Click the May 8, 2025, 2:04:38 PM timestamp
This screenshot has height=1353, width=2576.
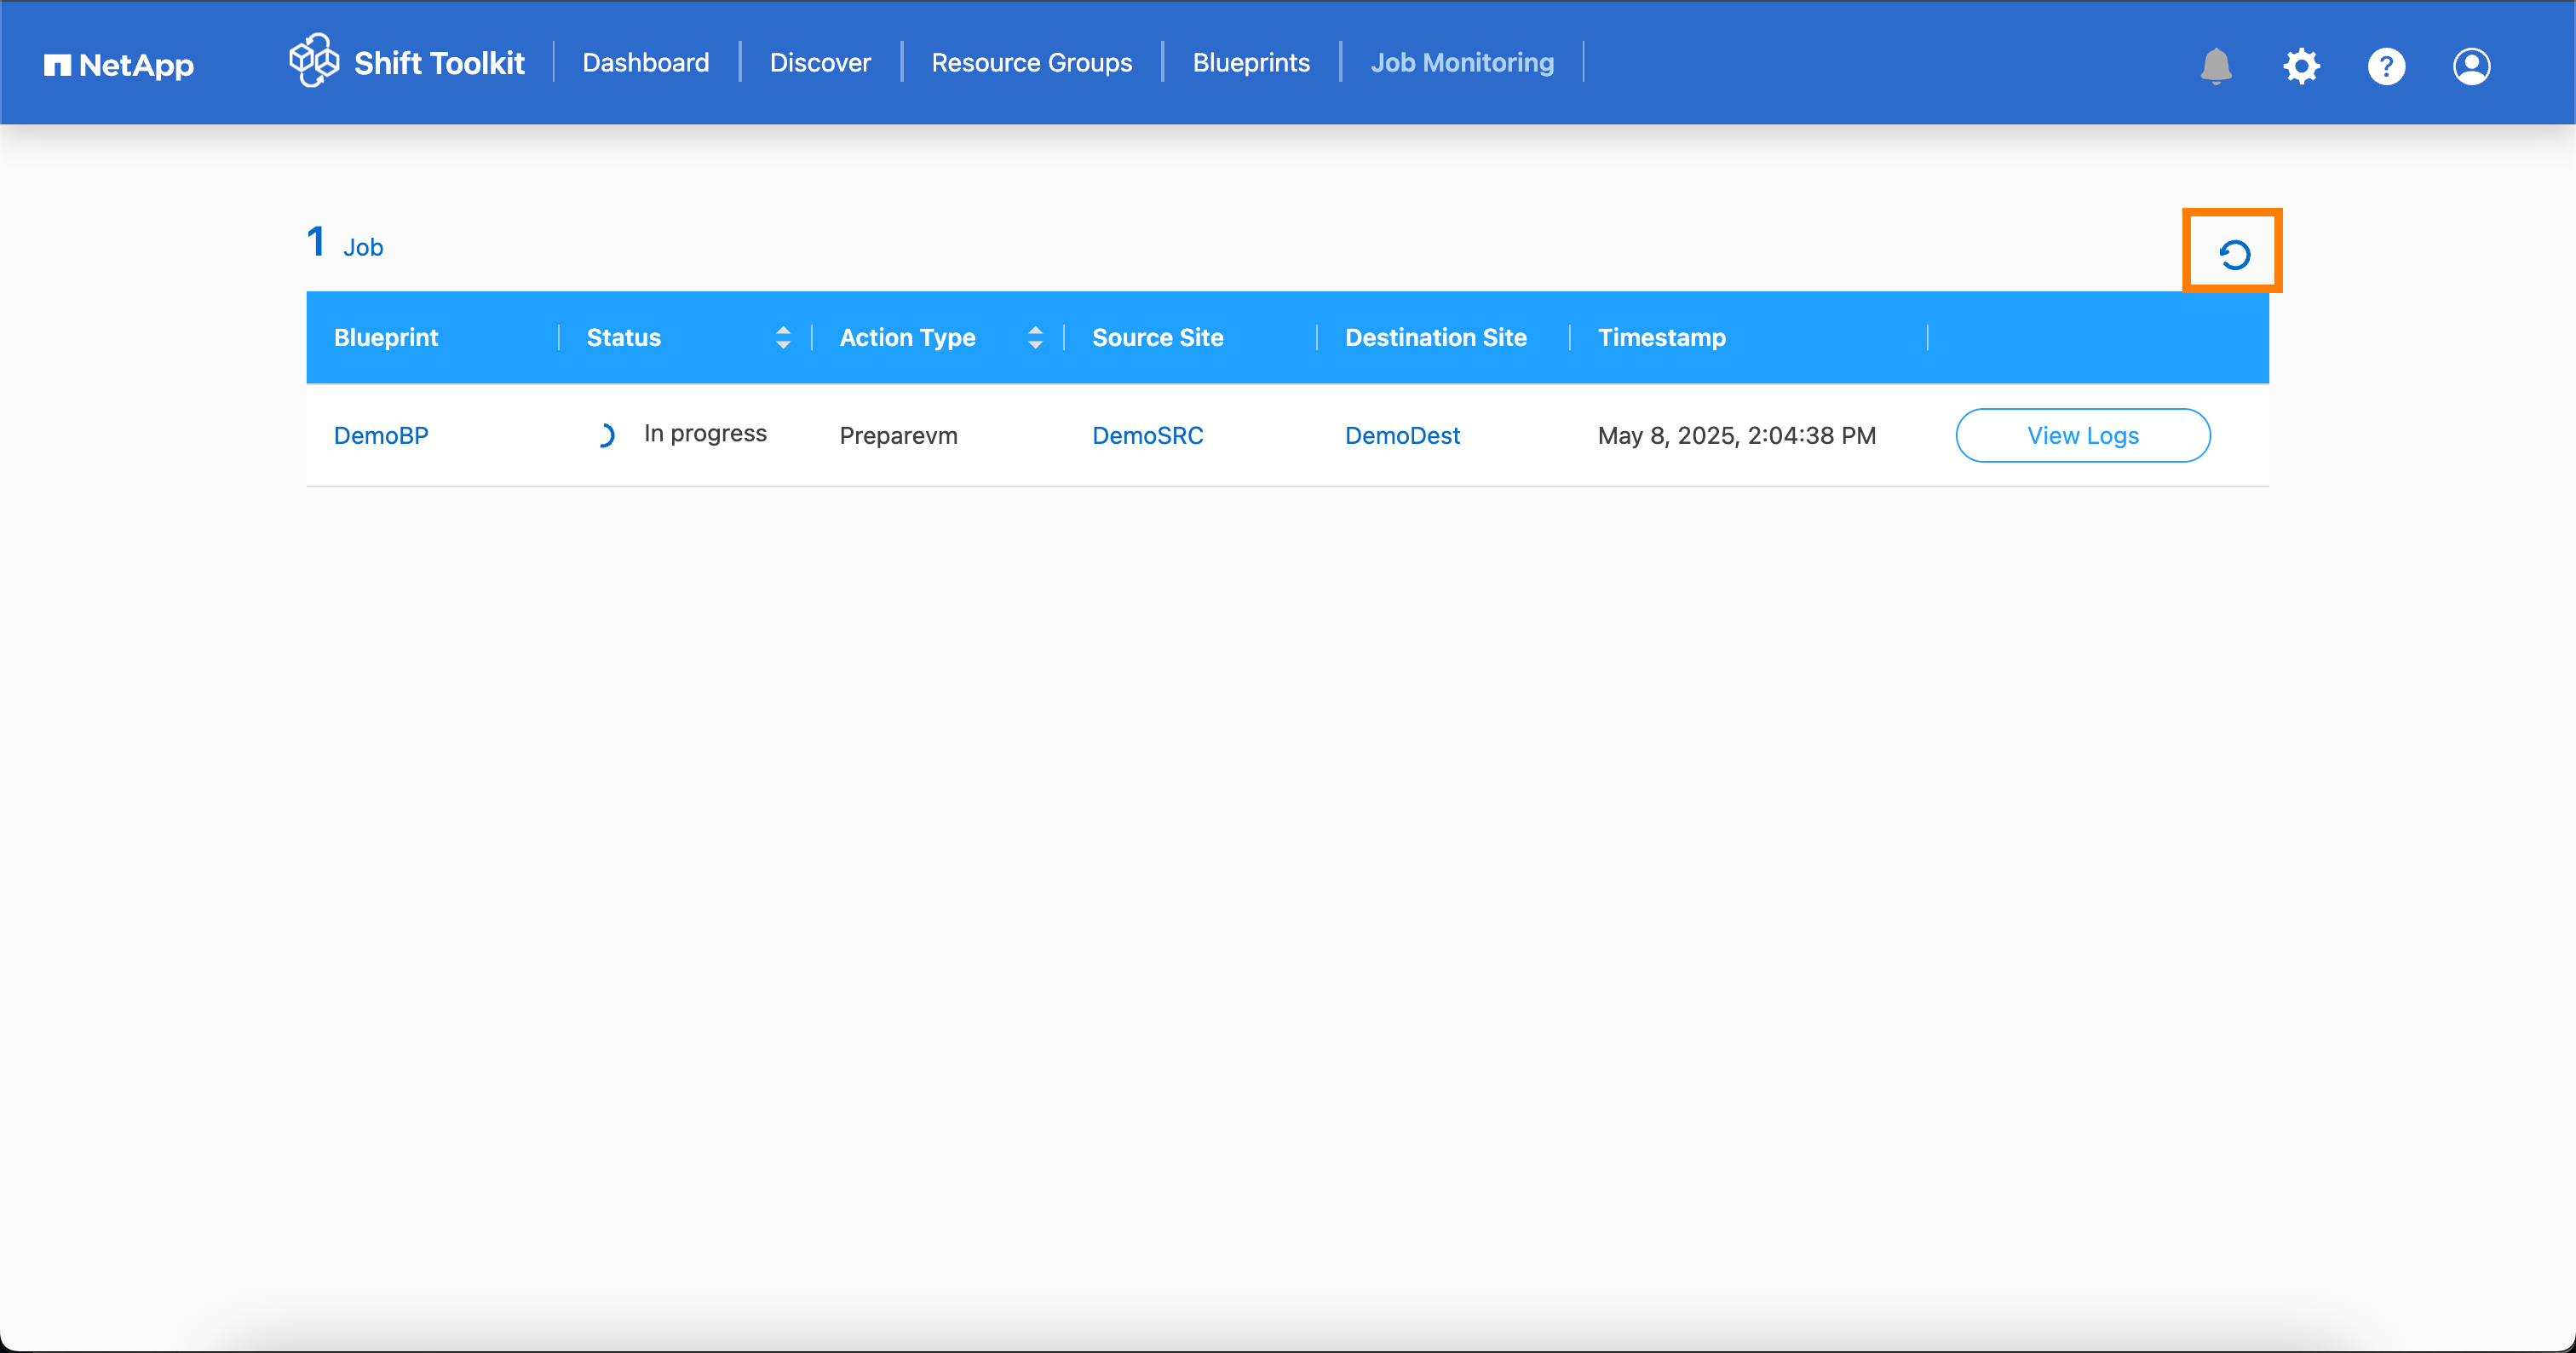[1736, 435]
